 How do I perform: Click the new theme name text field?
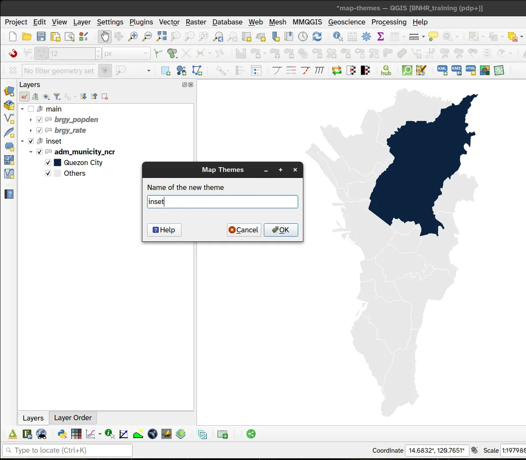pyautogui.click(x=222, y=202)
